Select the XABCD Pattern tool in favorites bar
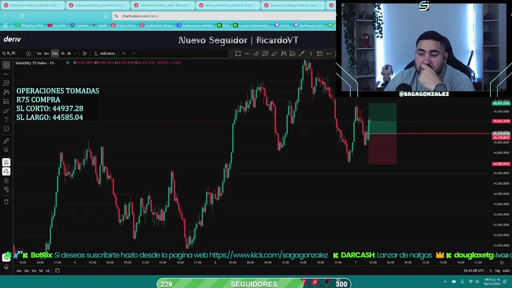Viewport: 512px width, 288px height. [284, 54]
